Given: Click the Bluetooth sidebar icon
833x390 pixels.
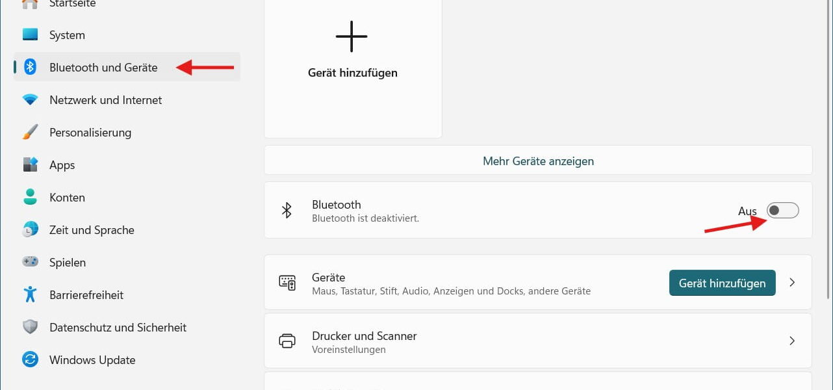Looking at the screenshot, I should [x=30, y=67].
